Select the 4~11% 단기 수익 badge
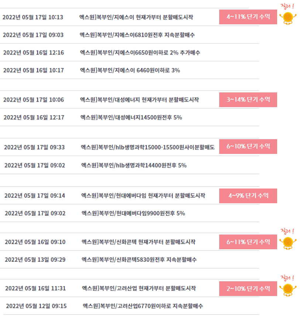 pyautogui.click(x=248, y=17)
